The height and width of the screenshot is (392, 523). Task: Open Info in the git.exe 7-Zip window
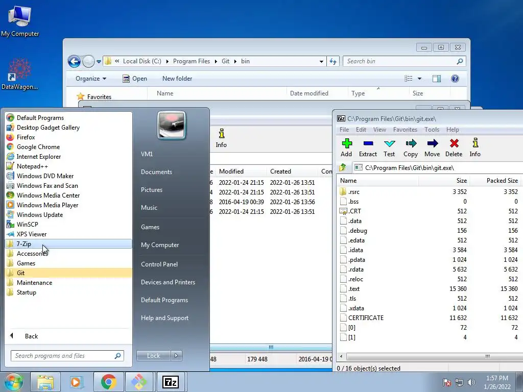475,148
